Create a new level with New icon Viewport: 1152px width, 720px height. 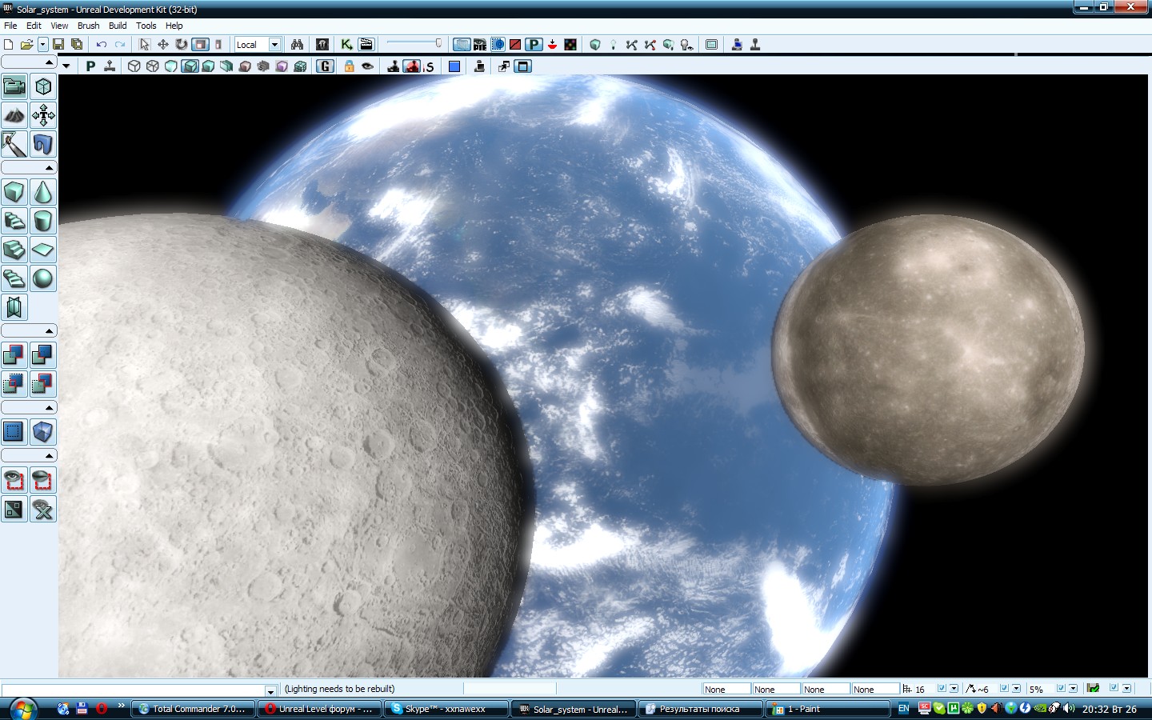[9, 45]
